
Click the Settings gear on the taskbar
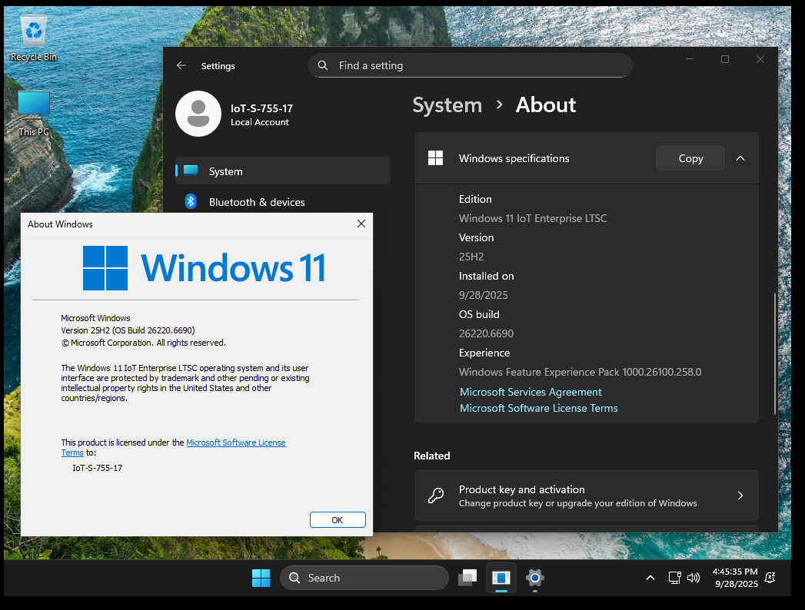[535, 578]
